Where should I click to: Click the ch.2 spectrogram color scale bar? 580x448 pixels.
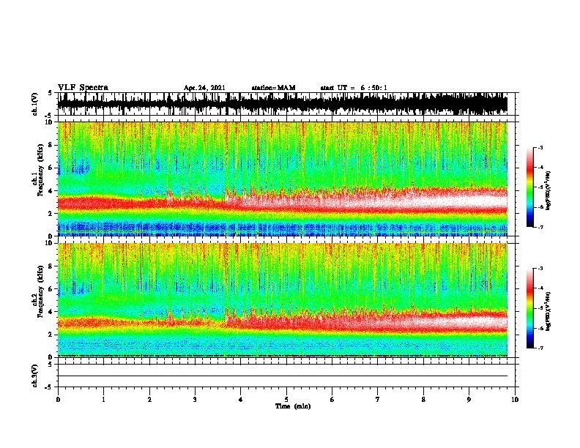(529, 308)
